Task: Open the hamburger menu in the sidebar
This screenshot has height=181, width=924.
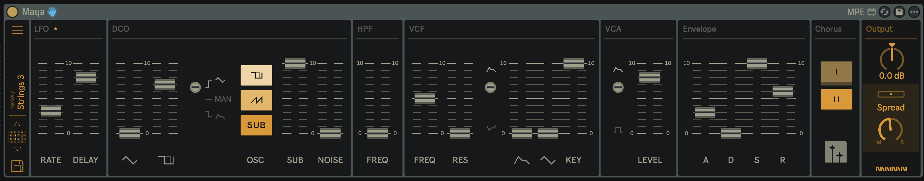Action: (x=17, y=30)
